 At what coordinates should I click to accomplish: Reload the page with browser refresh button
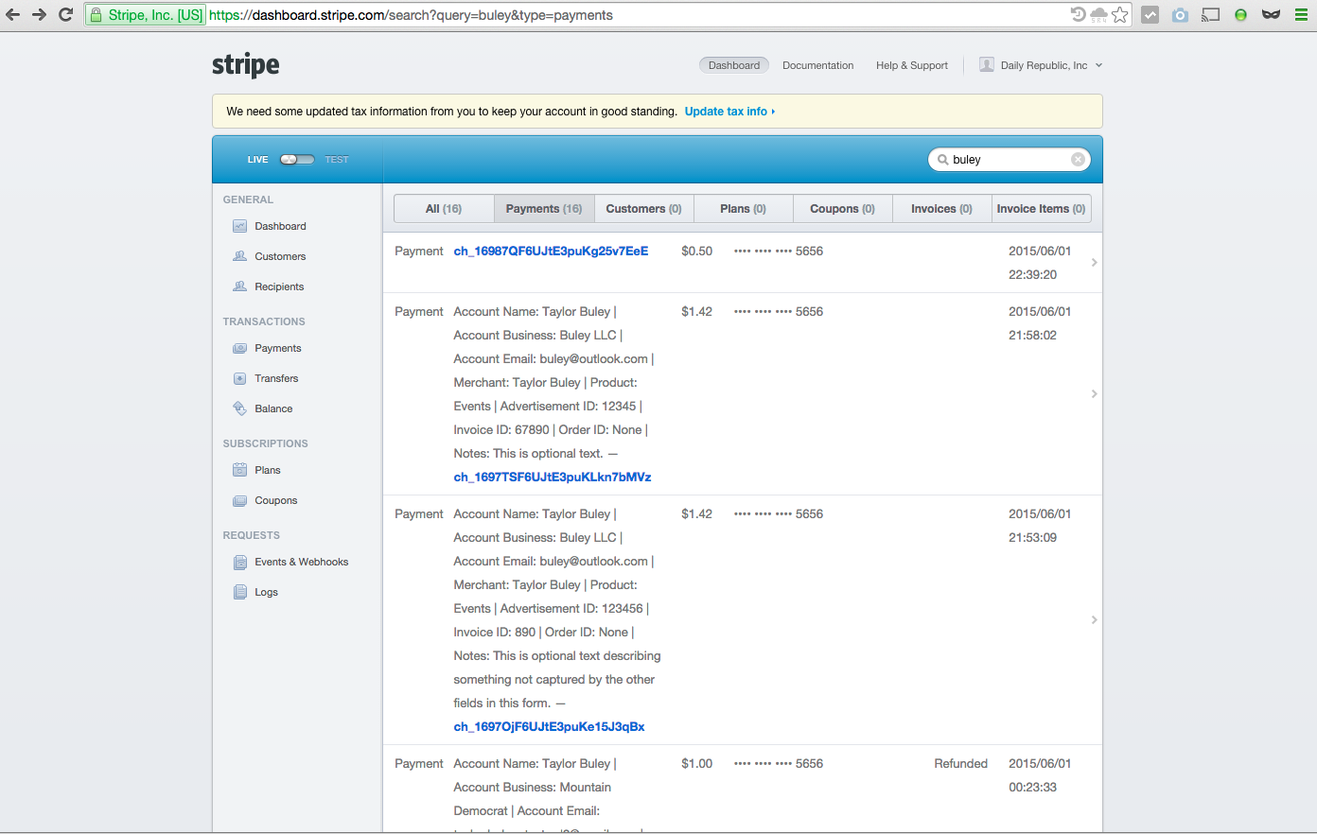coord(65,14)
